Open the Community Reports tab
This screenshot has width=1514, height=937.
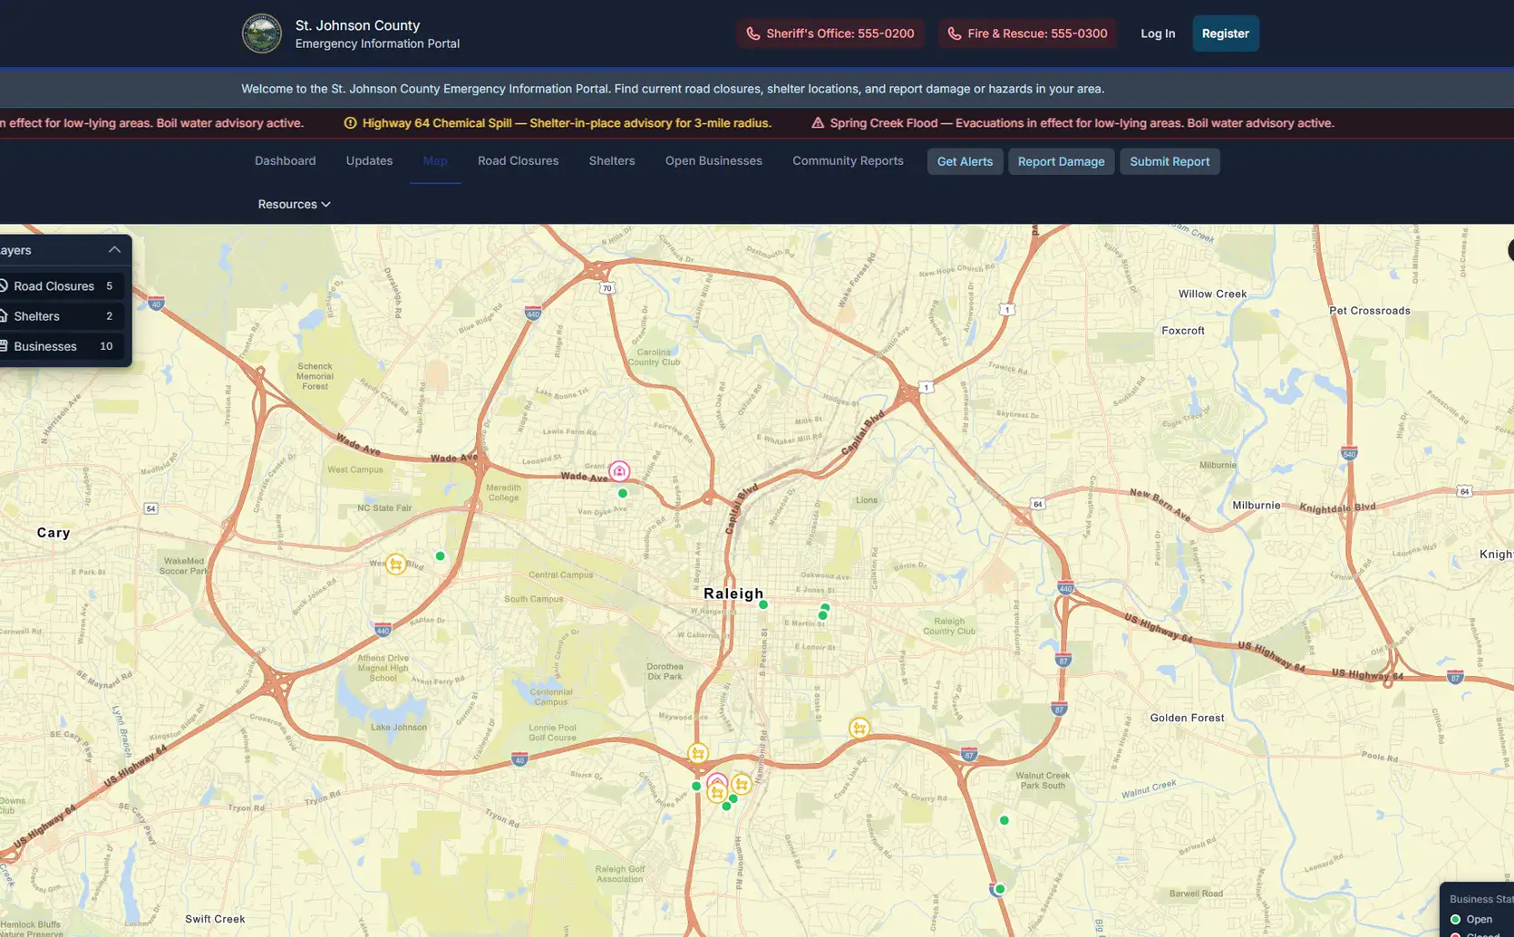tap(848, 161)
